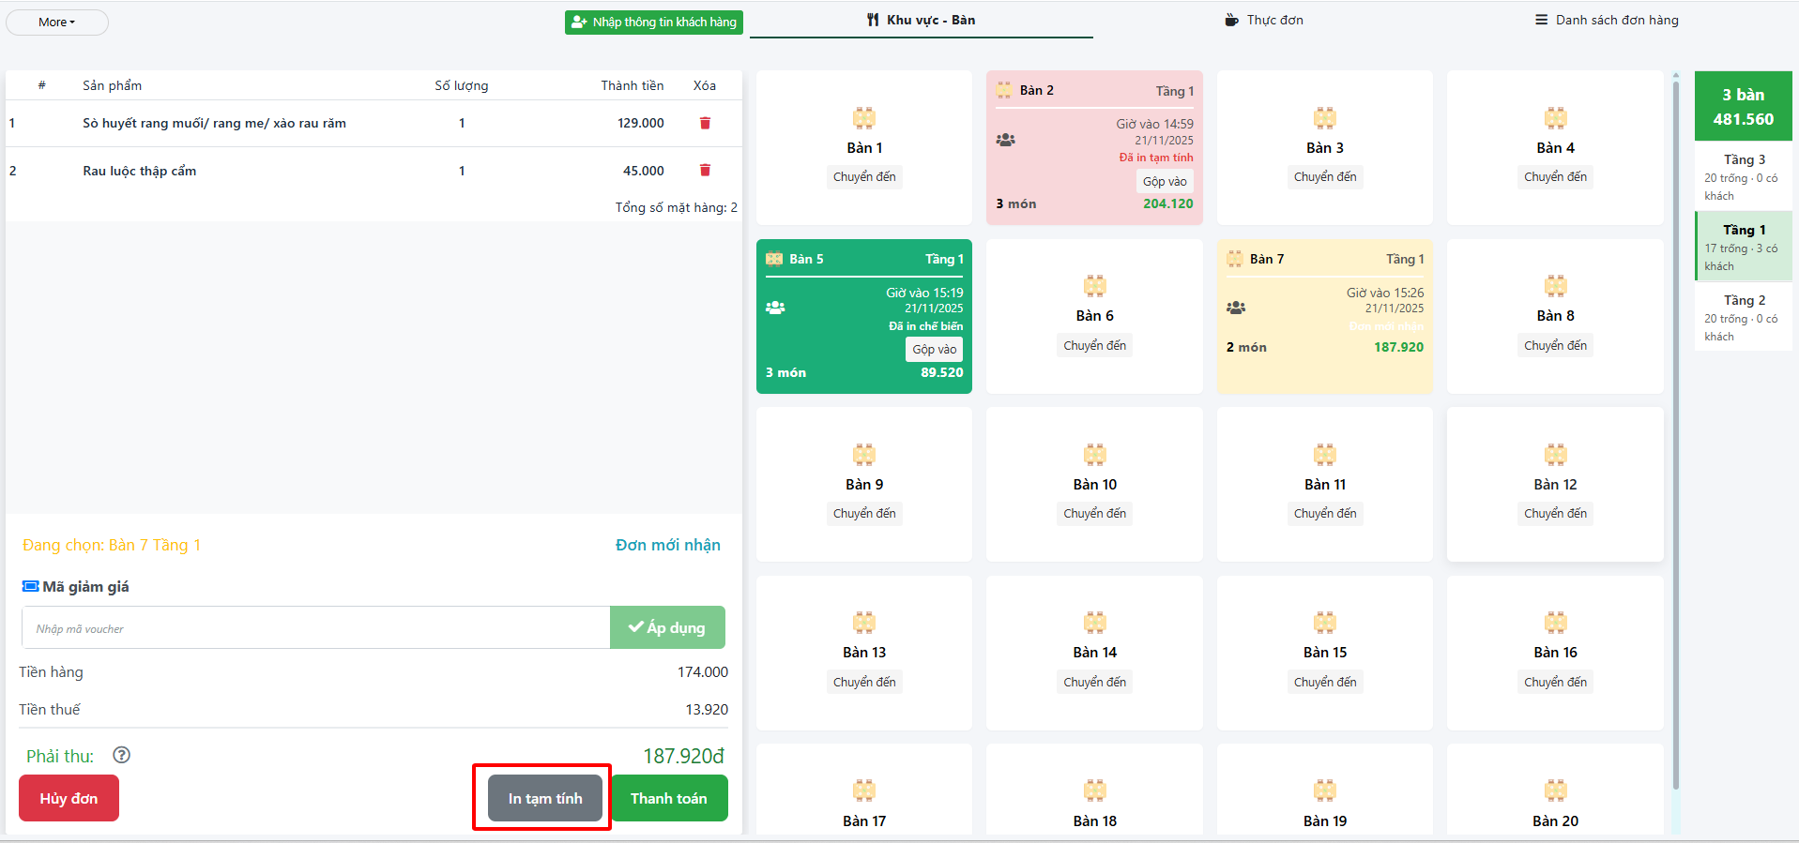Select the Tầng 2 floor filter
The width and height of the screenshot is (1799, 843).
[1743, 317]
